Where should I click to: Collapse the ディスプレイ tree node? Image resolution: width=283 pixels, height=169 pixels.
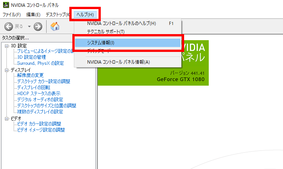pos(7,70)
